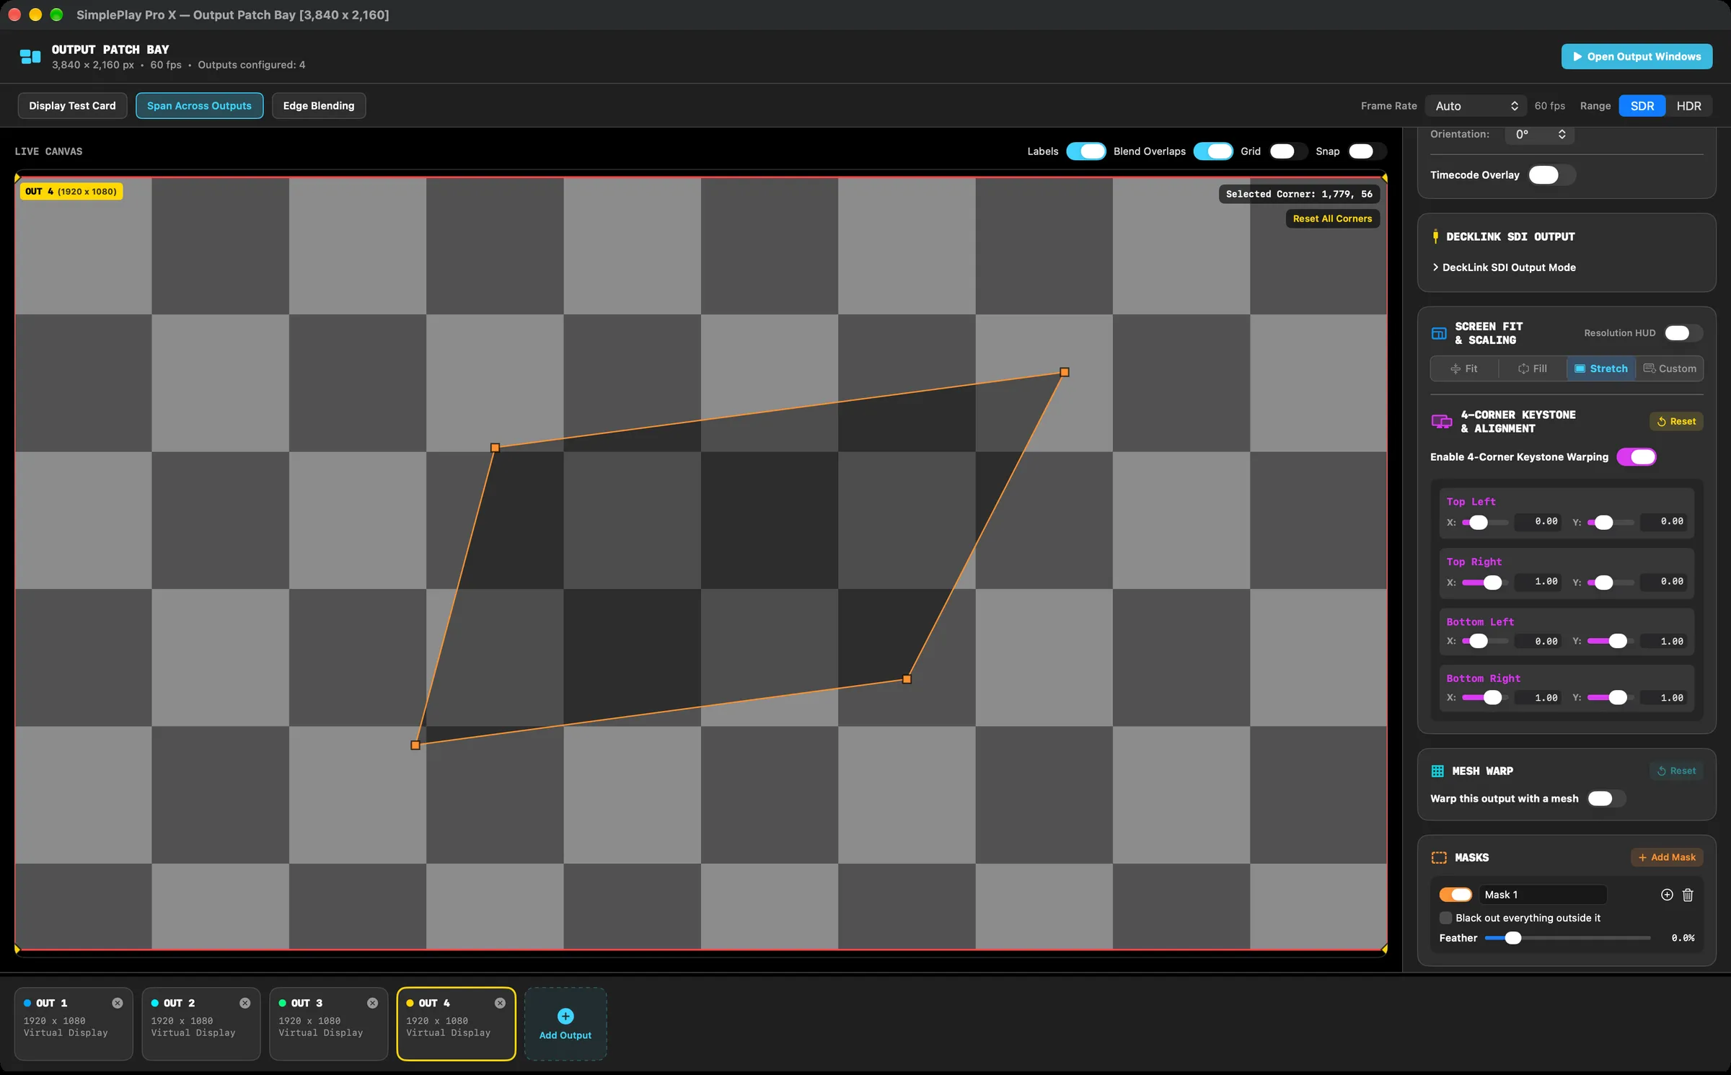
Task: Select the bottom-right keystone corner handle
Action: 907,679
